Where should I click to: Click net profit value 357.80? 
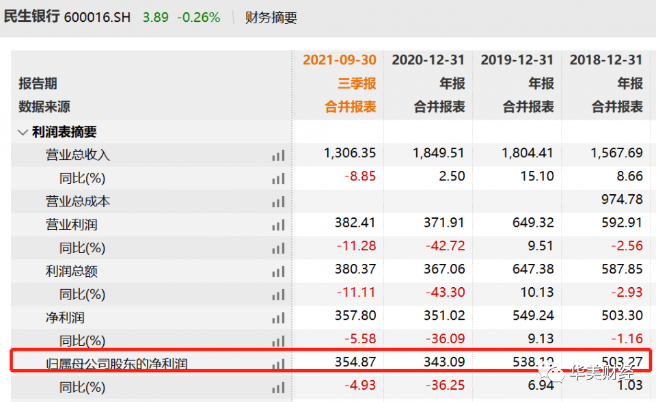click(x=355, y=315)
